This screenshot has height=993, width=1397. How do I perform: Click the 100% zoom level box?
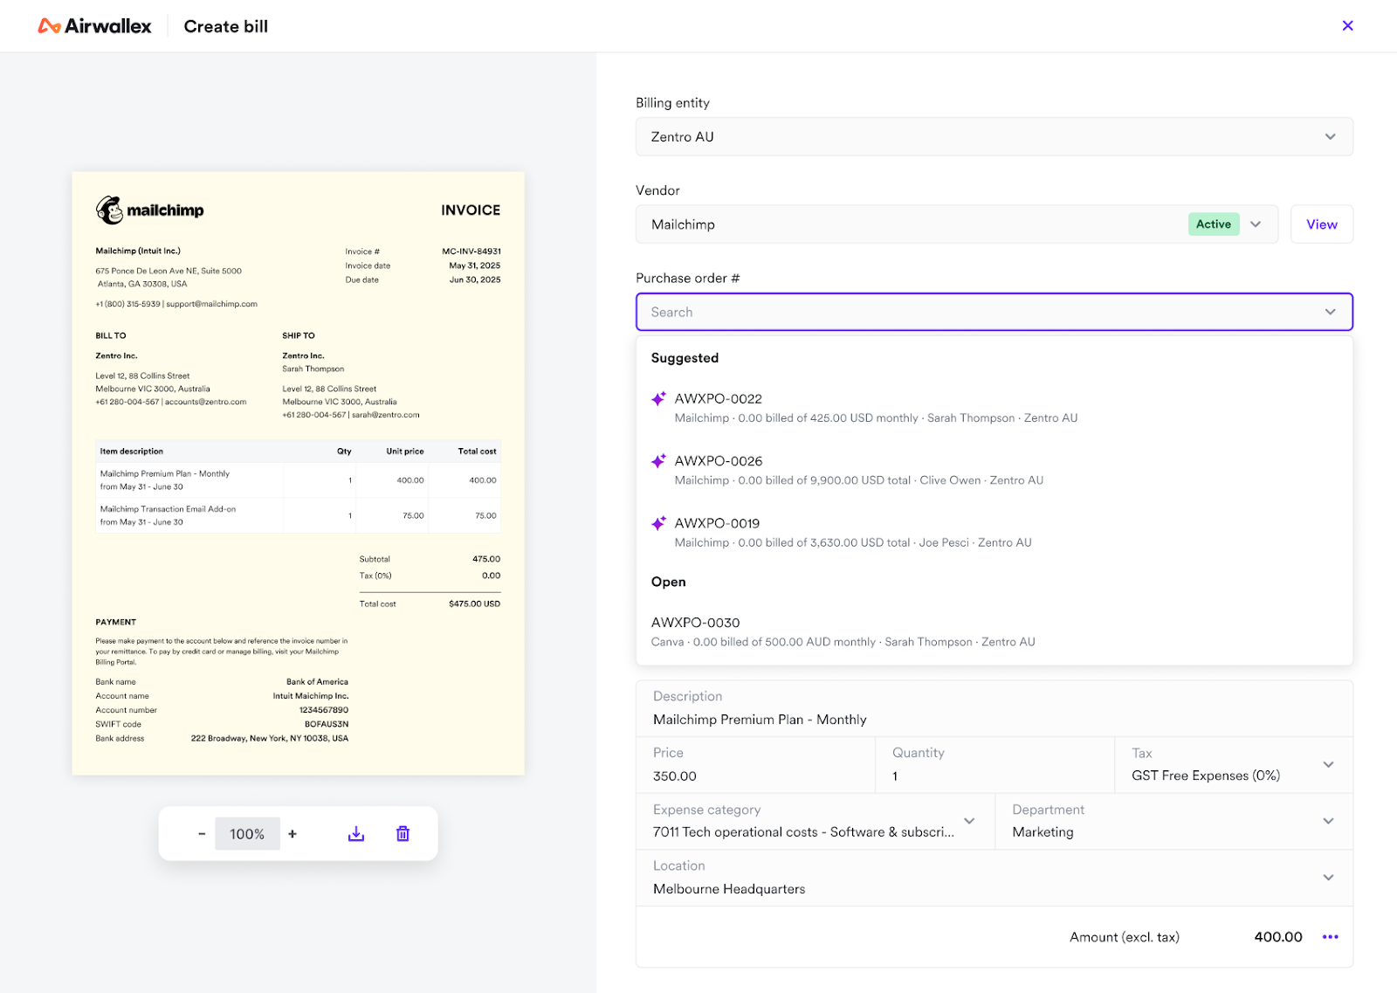pyautogui.click(x=247, y=834)
